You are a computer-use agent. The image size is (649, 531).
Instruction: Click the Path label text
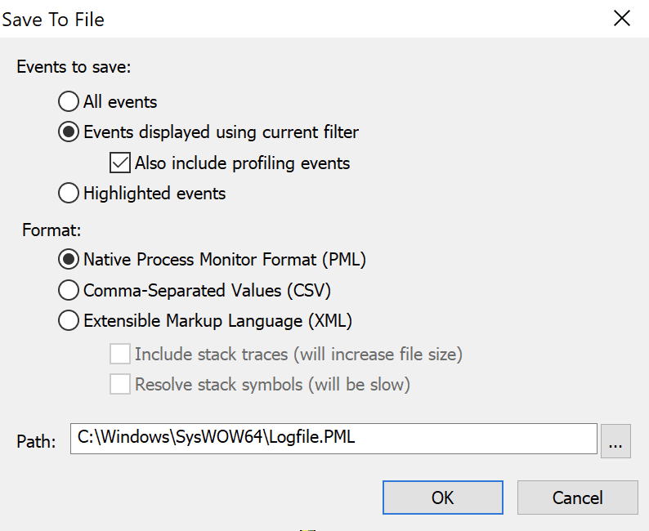[x=36, y=442]
